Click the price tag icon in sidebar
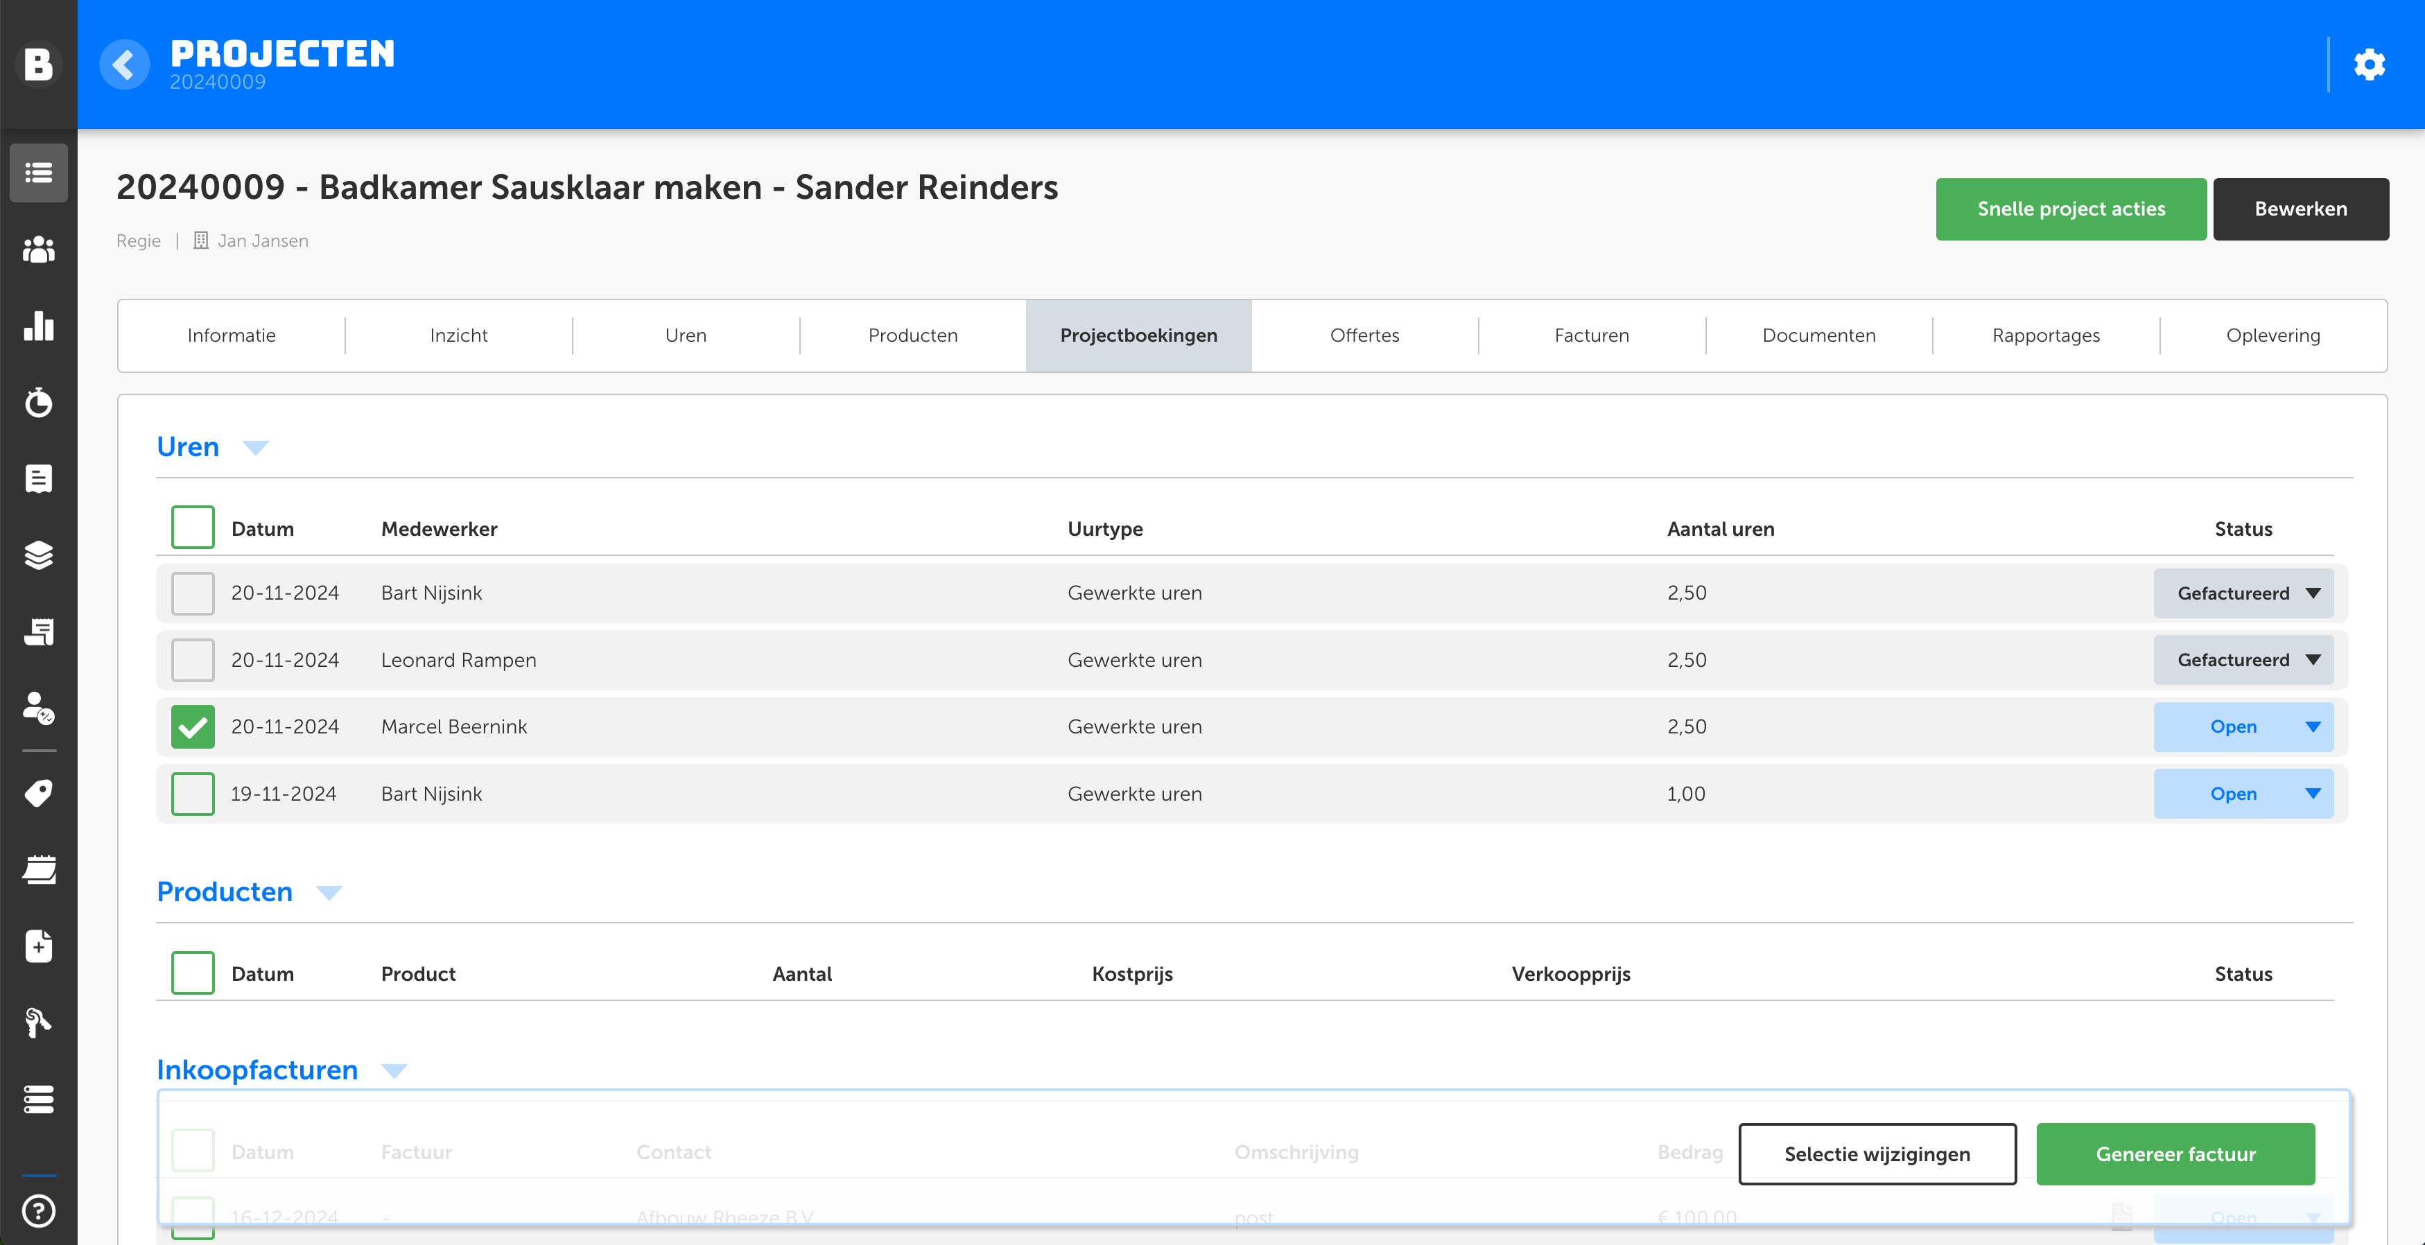This screenshot has height=1245, width=2425. click(x=39, y=793)
